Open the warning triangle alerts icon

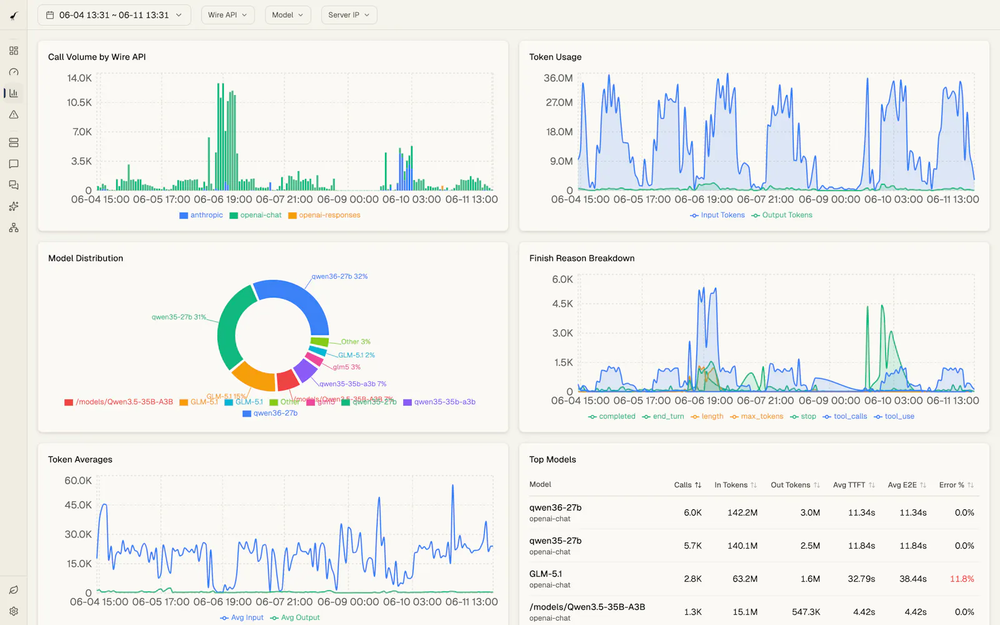tap(14, 114)
